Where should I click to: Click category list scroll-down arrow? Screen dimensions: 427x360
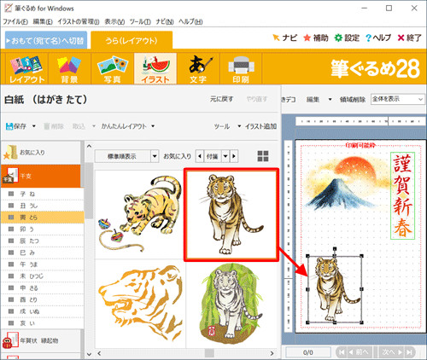tap(89, 354)
